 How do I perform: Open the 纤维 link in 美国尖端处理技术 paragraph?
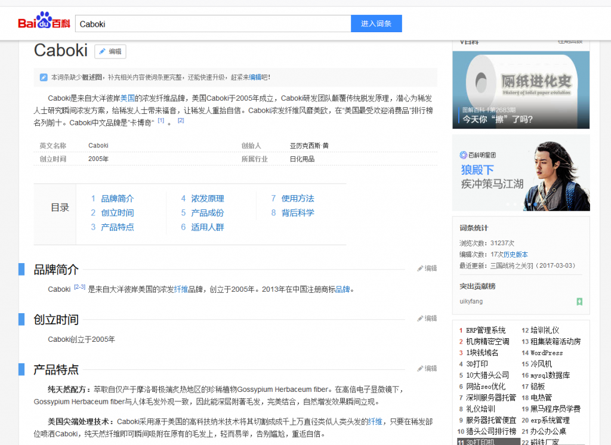coord(375,421)
